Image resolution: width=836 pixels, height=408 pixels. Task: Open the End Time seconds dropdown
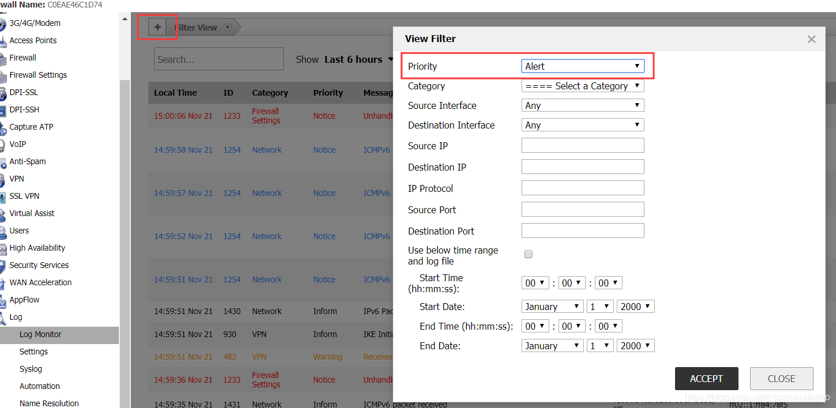[609, 326]
